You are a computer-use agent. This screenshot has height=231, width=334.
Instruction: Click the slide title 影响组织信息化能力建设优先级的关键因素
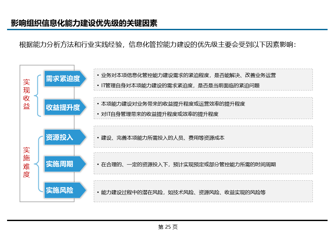tap(84, 23)
